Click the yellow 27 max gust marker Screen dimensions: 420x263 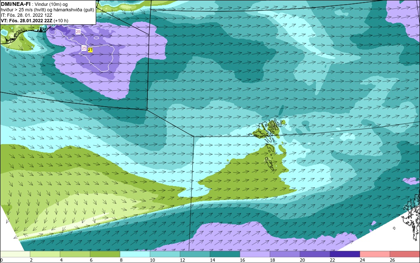pos(90,50)
